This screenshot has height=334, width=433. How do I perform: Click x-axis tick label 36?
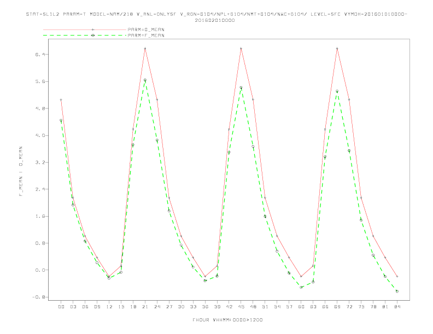pos(205,307)
